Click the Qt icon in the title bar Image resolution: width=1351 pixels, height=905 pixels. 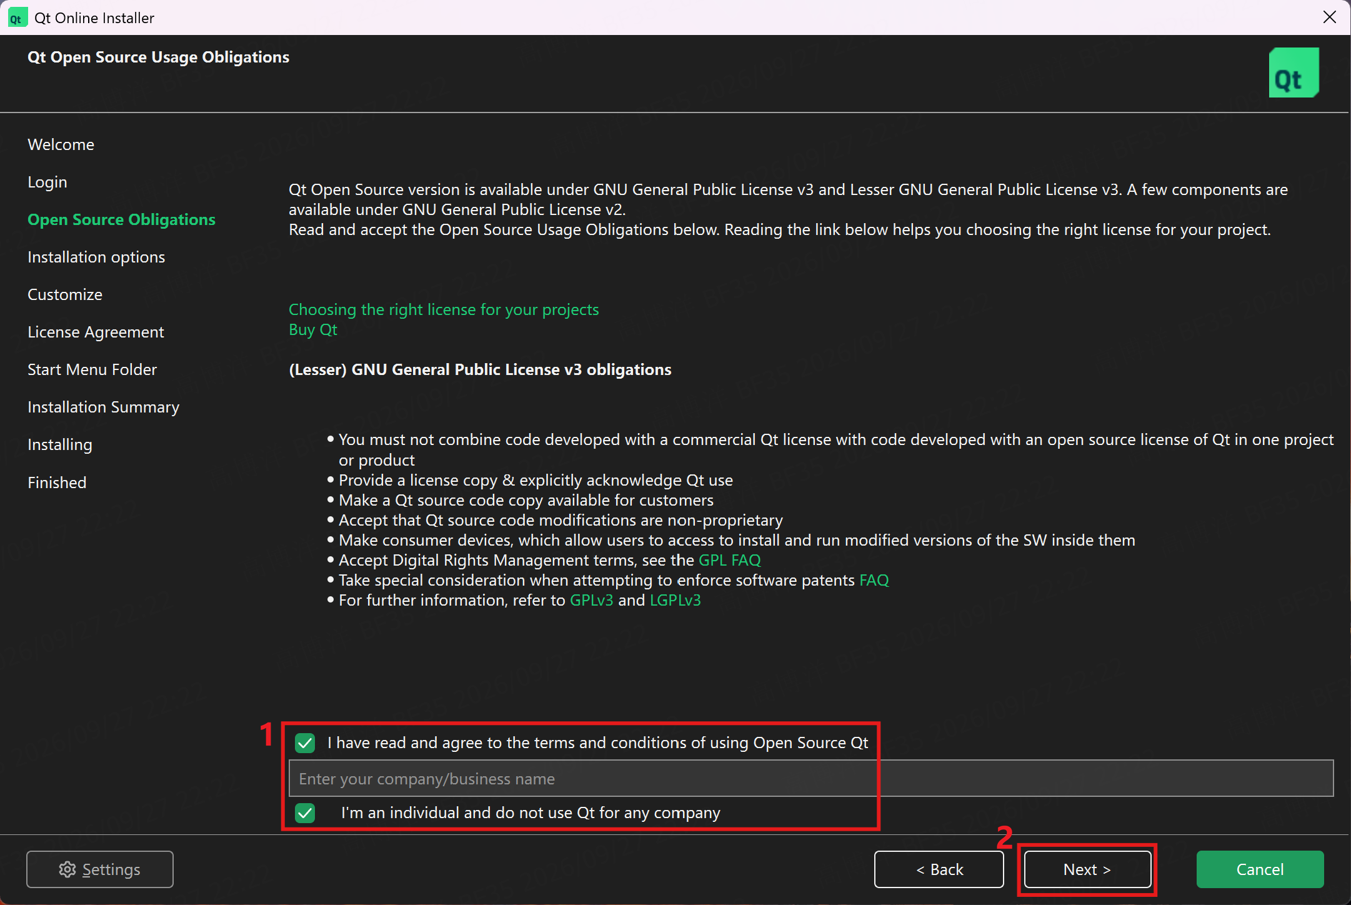click(x=17, y=17)
